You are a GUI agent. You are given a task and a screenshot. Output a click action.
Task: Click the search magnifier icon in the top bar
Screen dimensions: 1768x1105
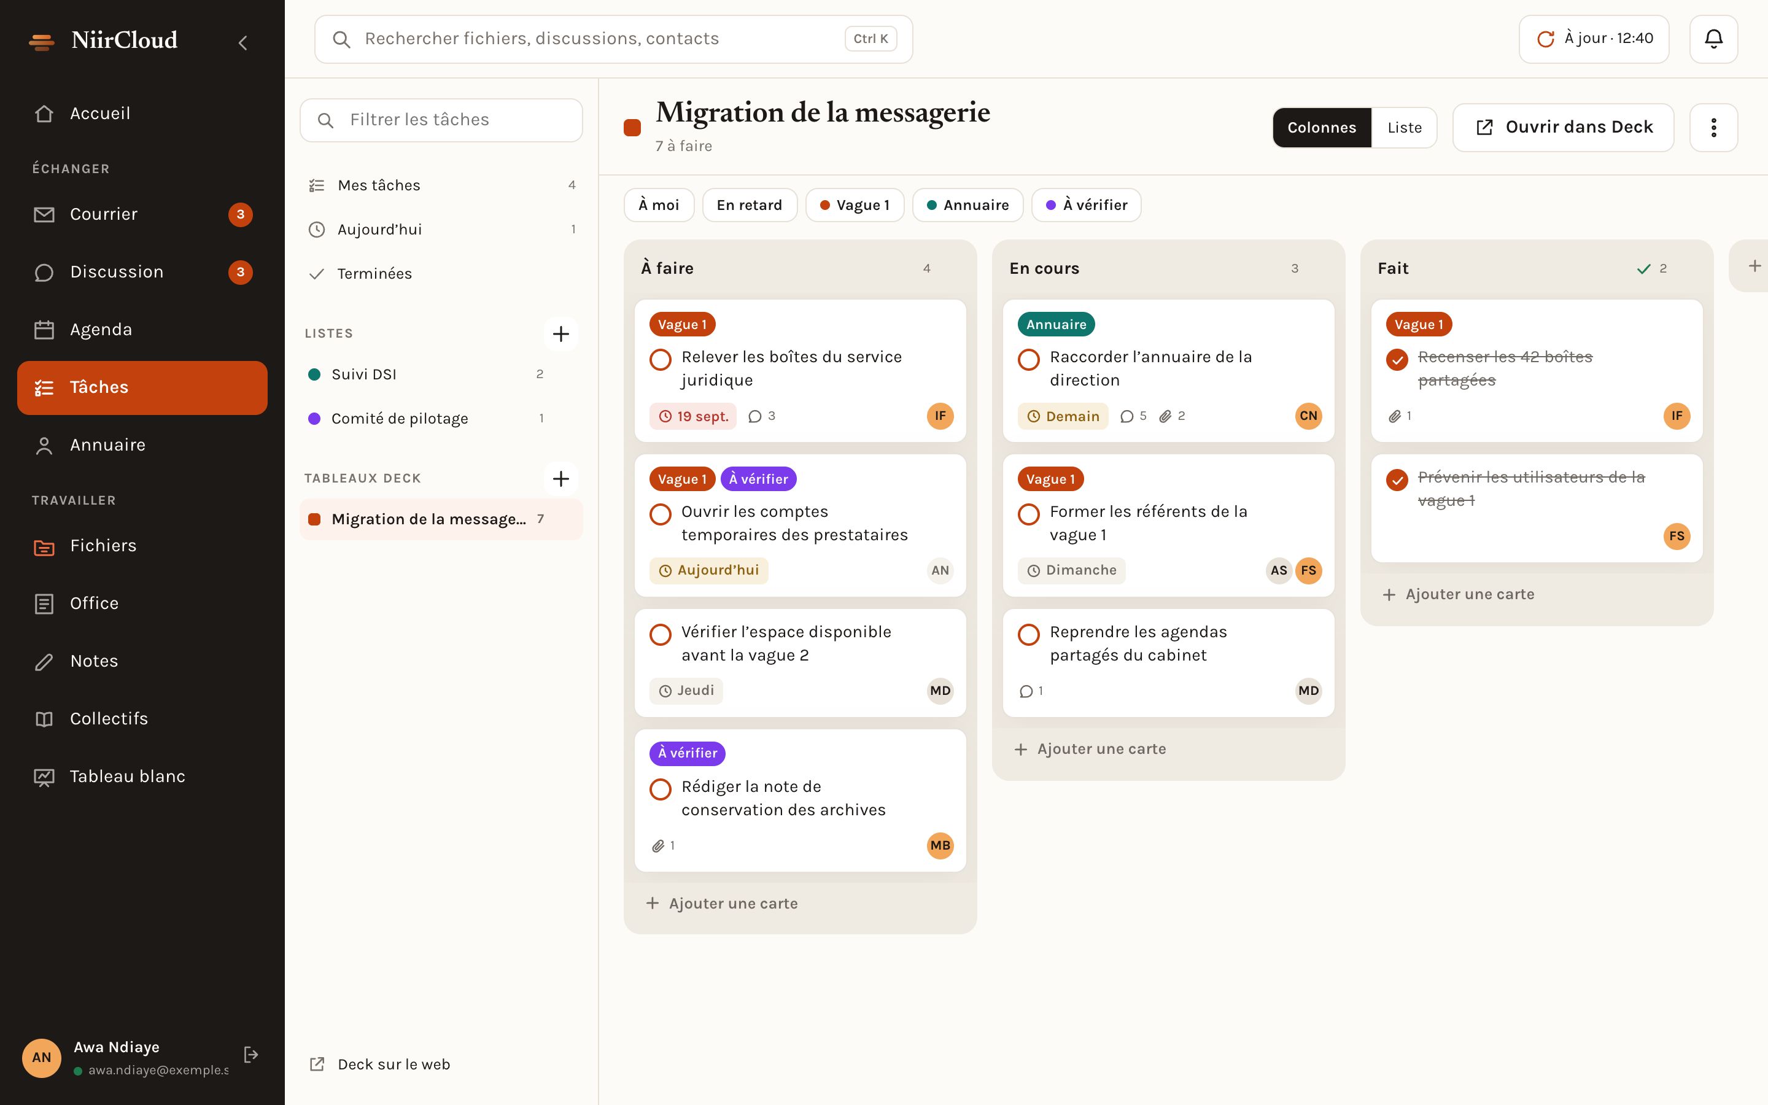pyautogui.click(x=341, y=39)
